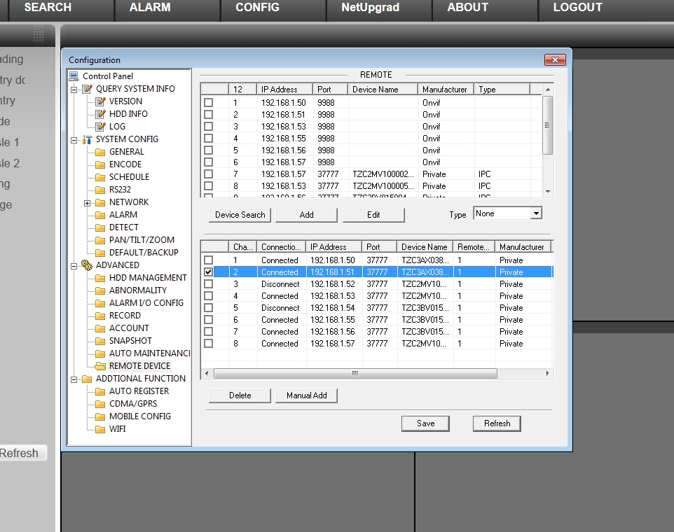Click the LOG notepad icon
Viewport: 674px width, 532px height.
pyautogui.click(x=100, y=127)
